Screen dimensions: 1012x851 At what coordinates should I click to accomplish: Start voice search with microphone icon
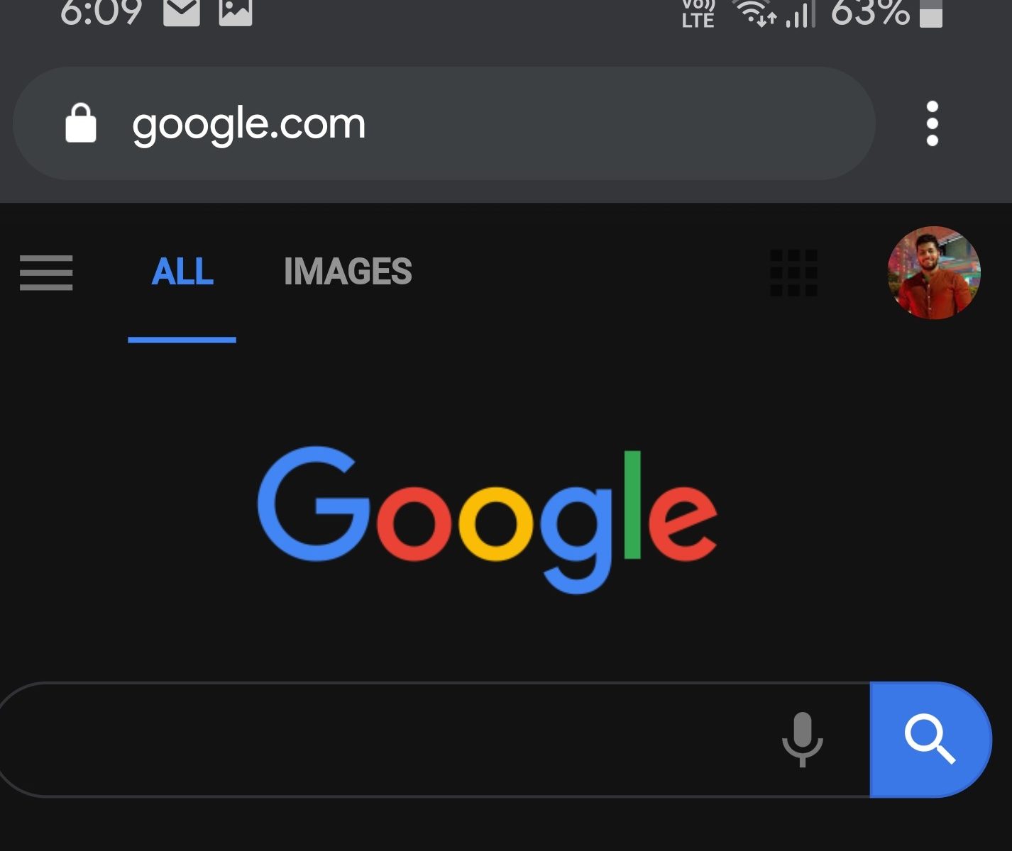[803, 740]
